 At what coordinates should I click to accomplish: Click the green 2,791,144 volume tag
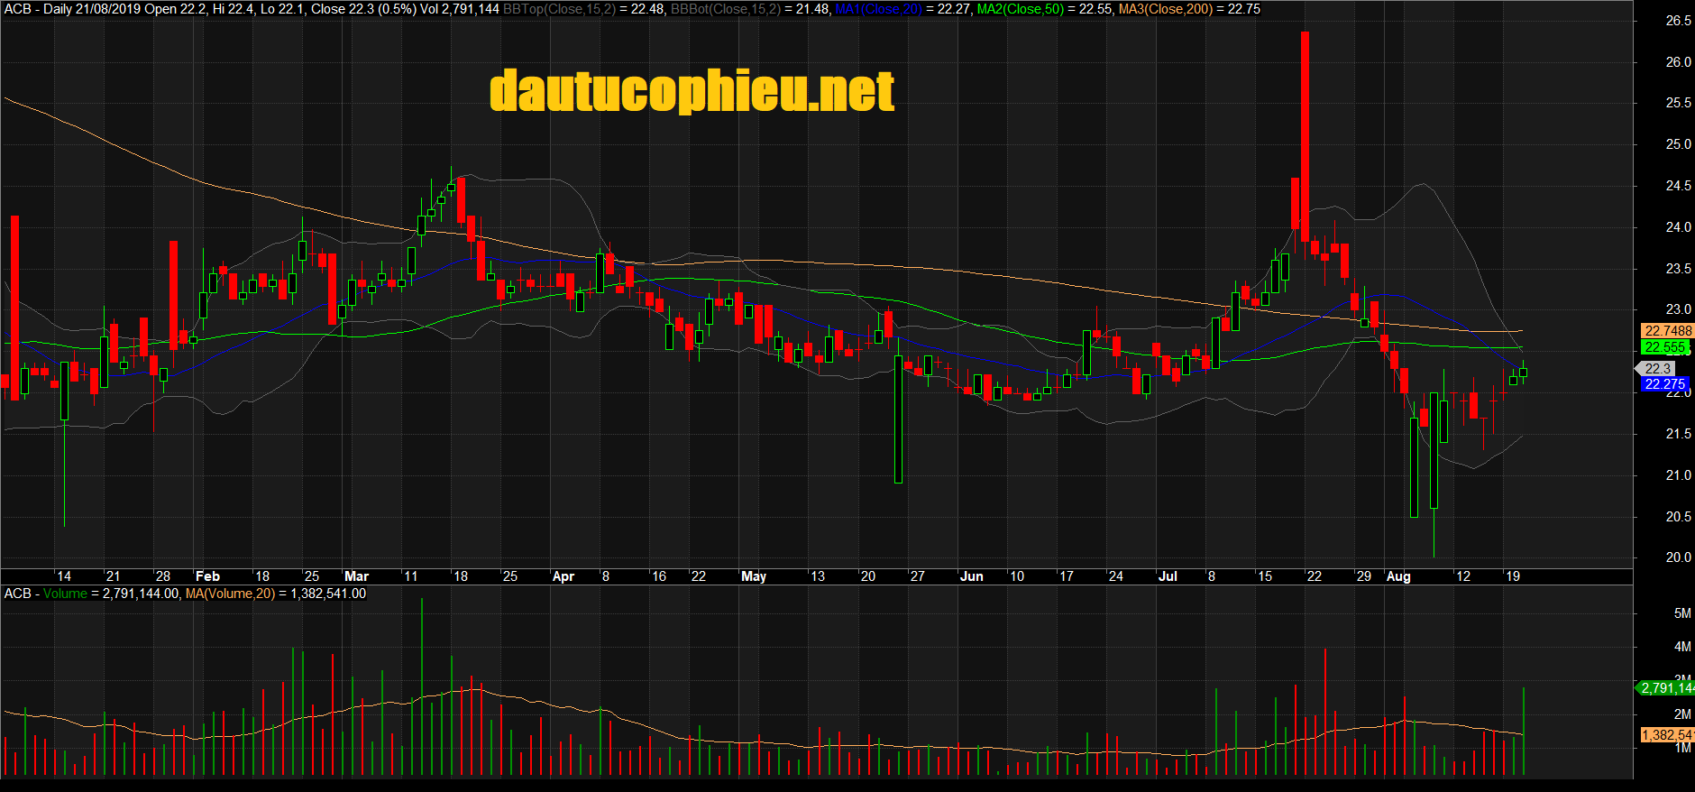(1666, 688)
